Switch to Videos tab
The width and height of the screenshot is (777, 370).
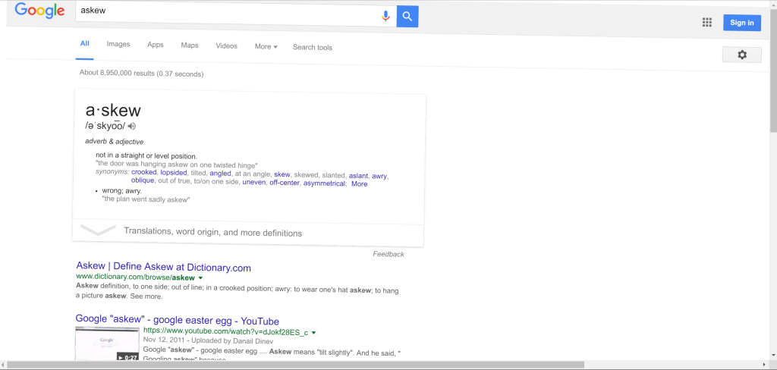coord(226,46)
